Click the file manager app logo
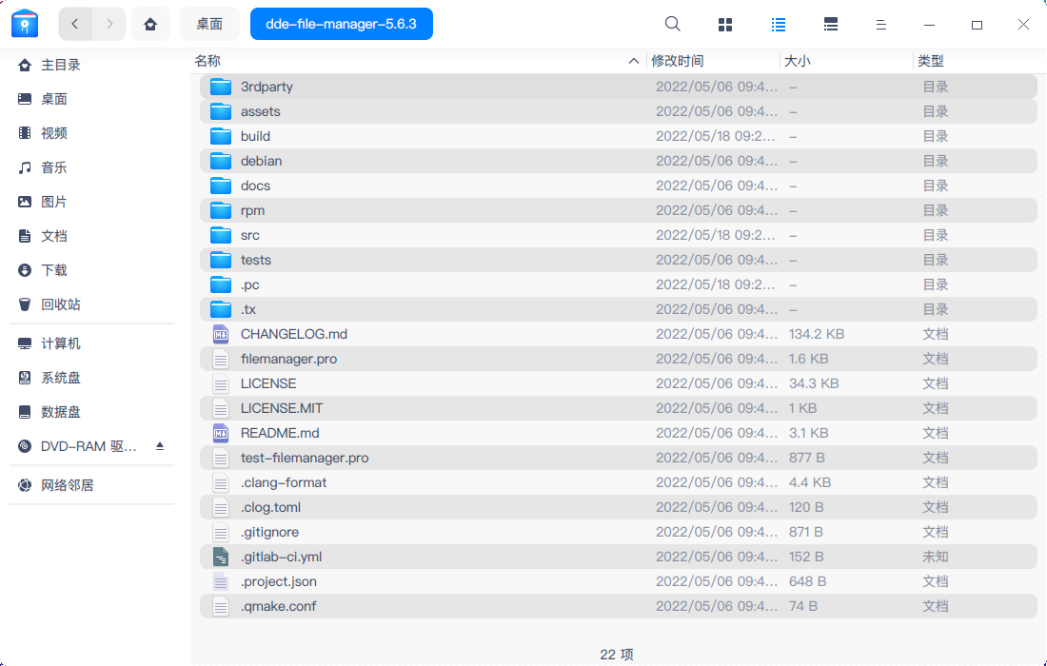Viewport: 1047px width, 666px height. 25,24
